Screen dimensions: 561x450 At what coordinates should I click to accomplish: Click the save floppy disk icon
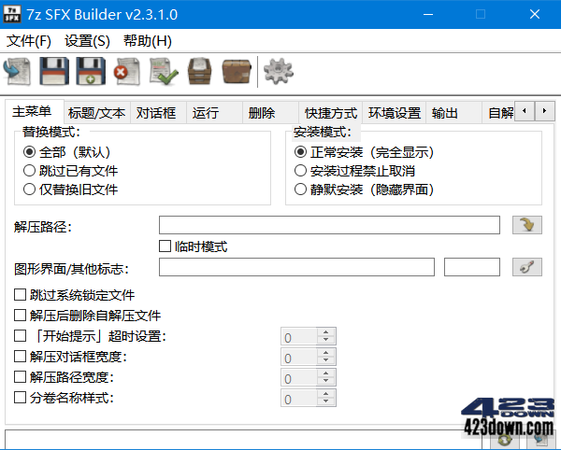click(x=55, y=71)
